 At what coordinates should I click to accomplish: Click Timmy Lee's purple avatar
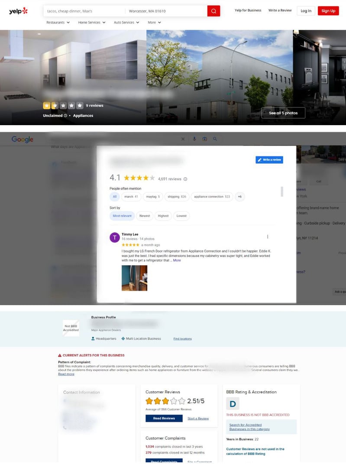click(115, 237)
